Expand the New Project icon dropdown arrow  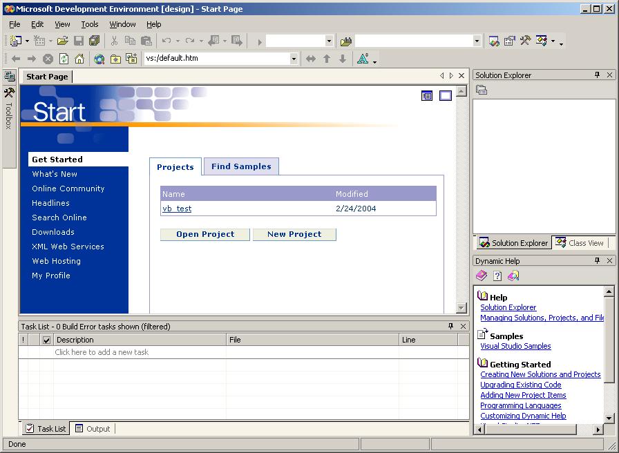(x=27, y=41)
